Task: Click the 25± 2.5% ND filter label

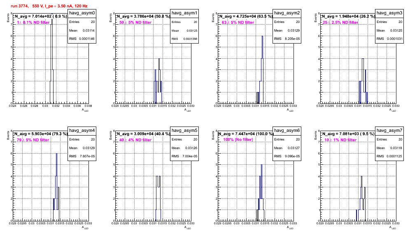Action: 340,23
